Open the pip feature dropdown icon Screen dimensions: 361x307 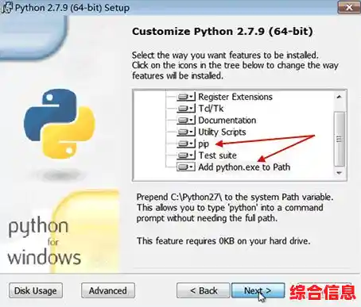[x=186, y=144]
